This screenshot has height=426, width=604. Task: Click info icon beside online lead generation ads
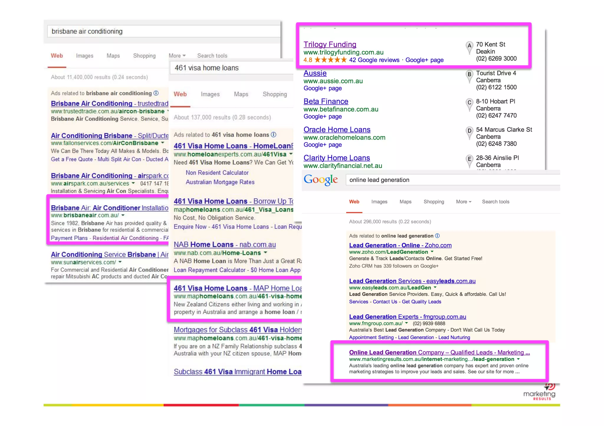pyautogui.click(x=437, y=236)
